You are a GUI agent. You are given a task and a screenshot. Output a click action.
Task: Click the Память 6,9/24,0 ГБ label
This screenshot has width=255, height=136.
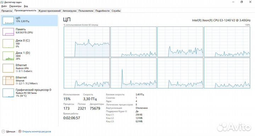24,32
